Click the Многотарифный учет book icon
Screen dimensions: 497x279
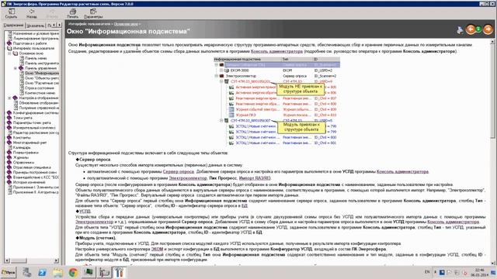[x=9, y=143]
